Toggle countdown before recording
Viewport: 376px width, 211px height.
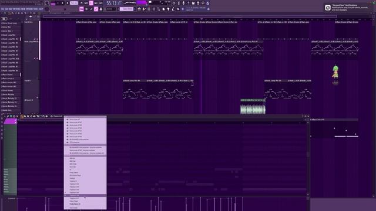(86, 4)
